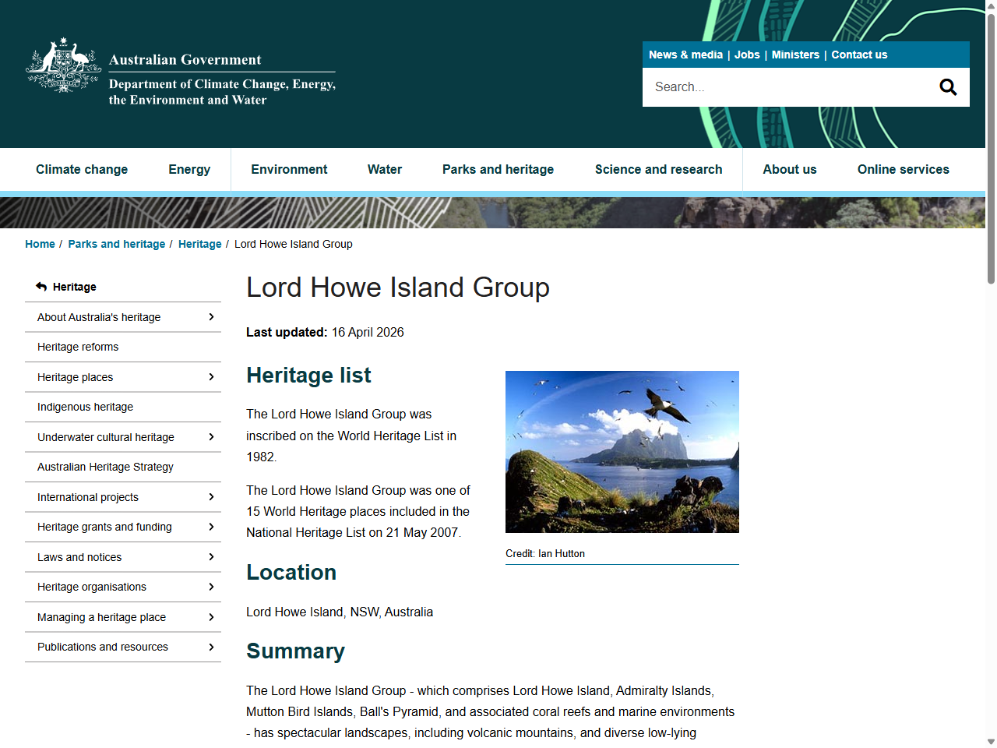Viewport: 997px width, 748px height.
Task: Click the 'Heritage list' heading
Action: pyautogui.click(x=308, y=376)
